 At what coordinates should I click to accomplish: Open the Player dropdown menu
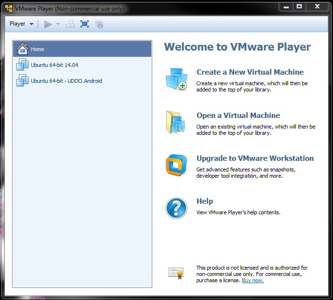click(x=22, y=24)
